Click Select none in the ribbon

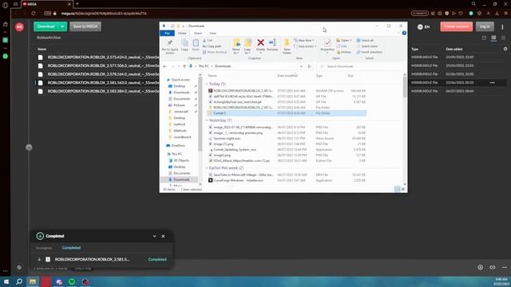(366, 46)
